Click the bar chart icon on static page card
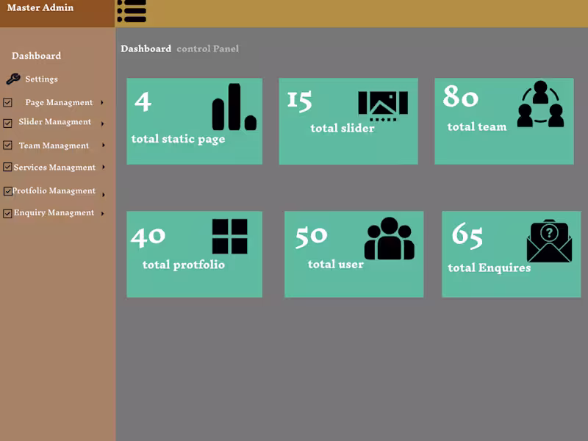Viewport: 588px width, 441px height. click(x=234, y=107)
